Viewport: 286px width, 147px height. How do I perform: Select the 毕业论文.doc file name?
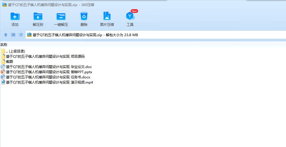(49, 67)
